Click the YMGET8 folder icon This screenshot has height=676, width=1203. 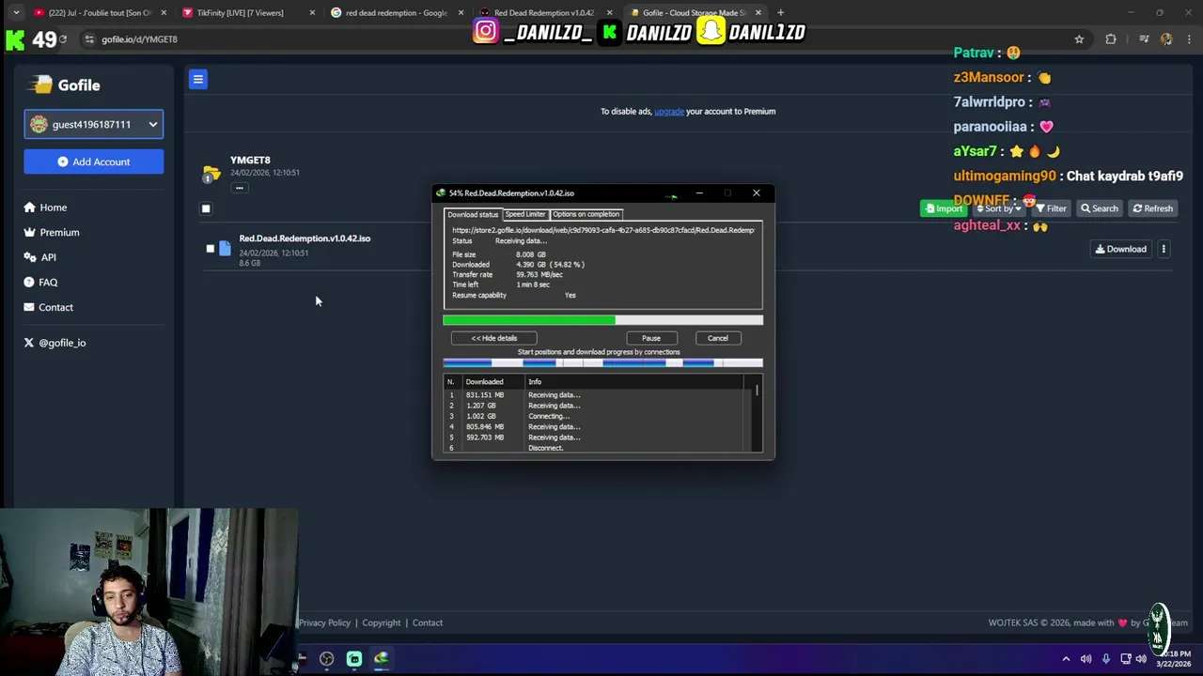[x=211, y=174]
